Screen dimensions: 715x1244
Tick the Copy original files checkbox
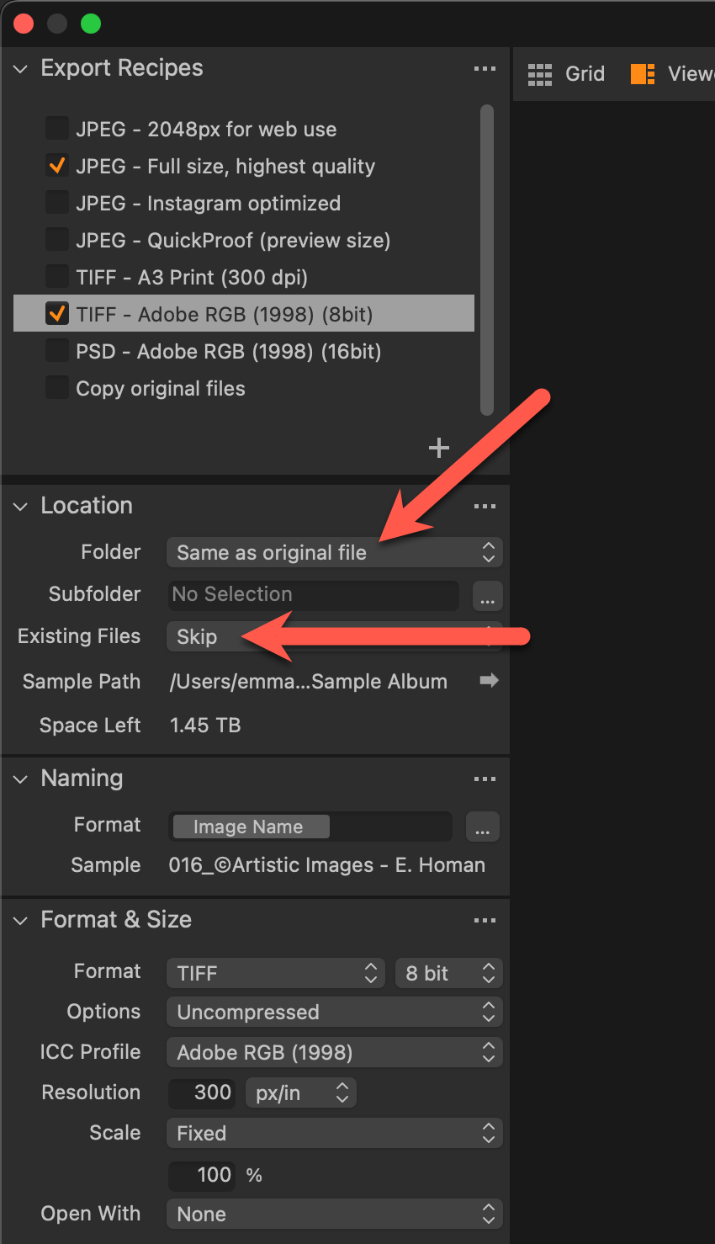point(57,388)
